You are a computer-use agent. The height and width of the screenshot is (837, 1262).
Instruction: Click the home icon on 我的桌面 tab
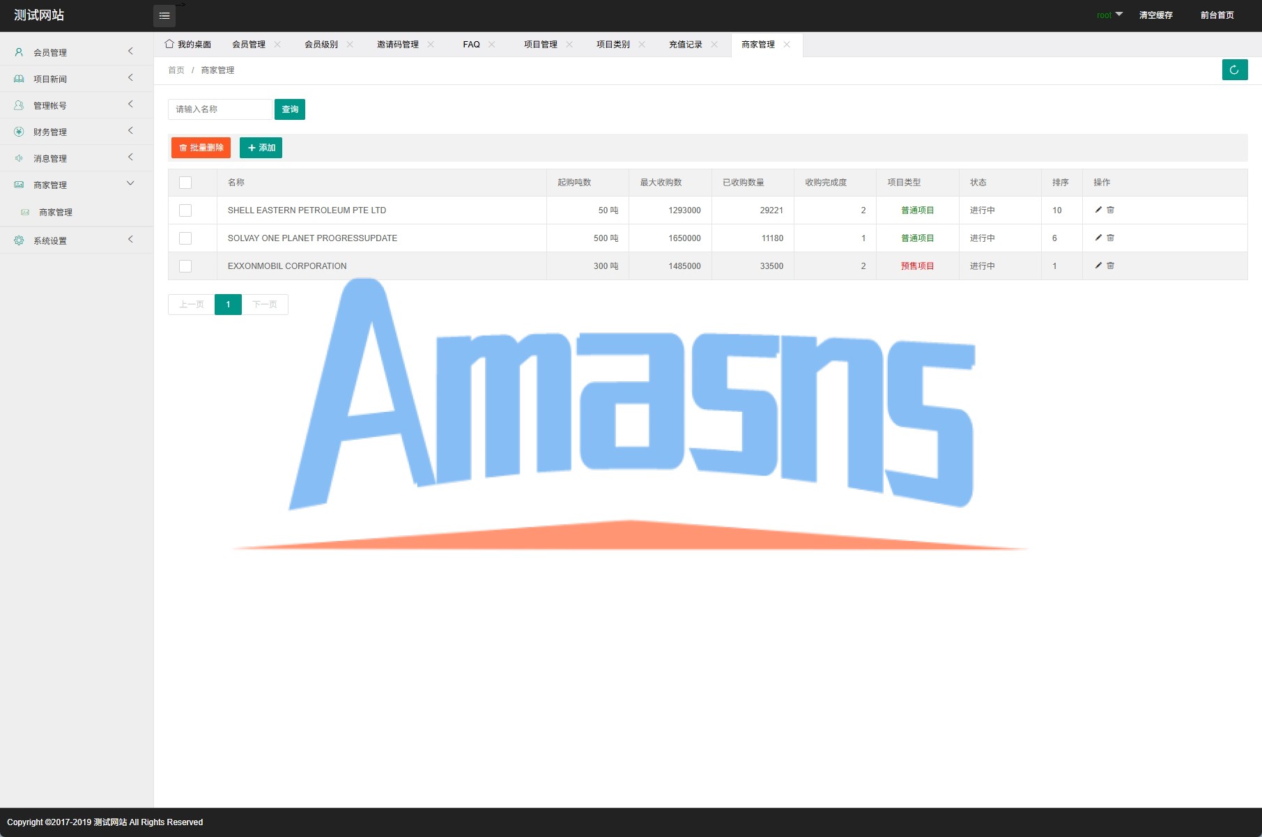click(x=169, y=44)
